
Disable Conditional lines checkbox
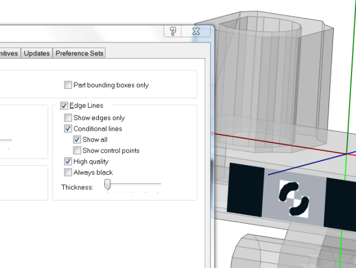tap(68, 129)
